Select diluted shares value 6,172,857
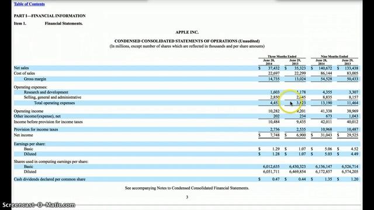374x210 pixels. (x=324, y=171)
